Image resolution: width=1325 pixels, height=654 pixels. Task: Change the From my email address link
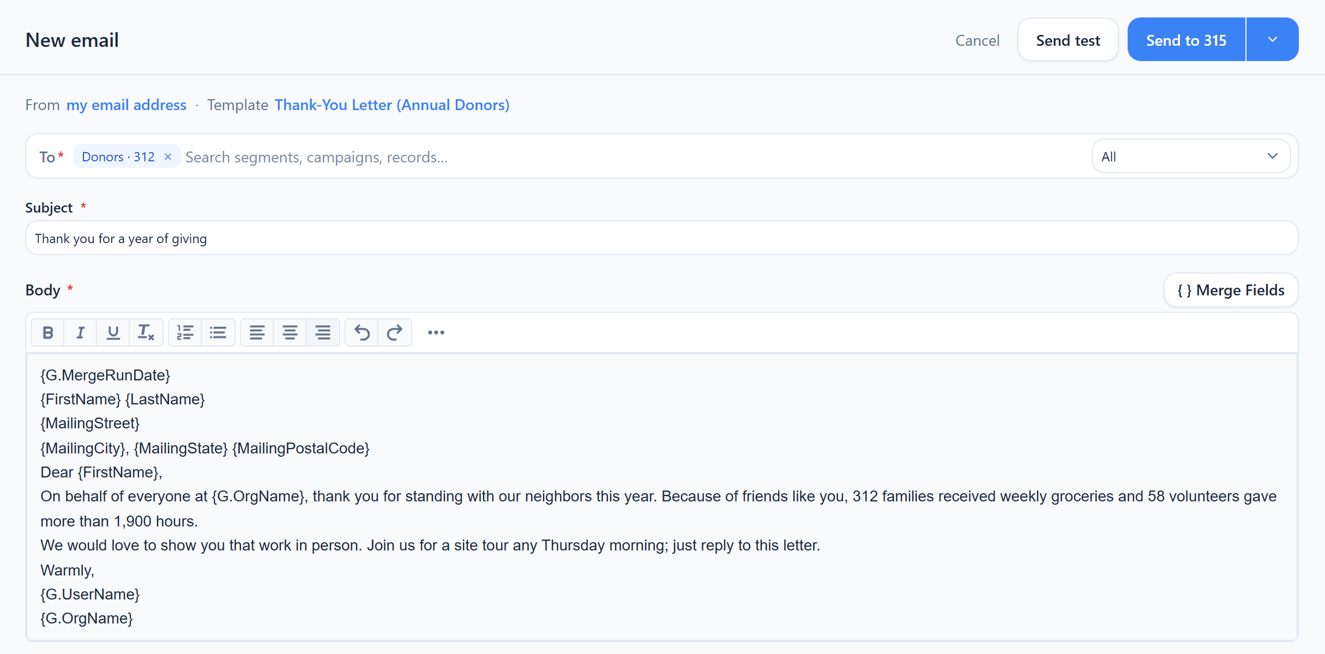coord(127,105)
